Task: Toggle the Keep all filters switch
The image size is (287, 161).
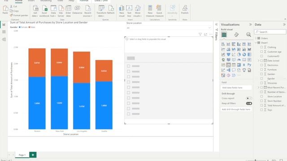Action: click(x=249, y=103)
